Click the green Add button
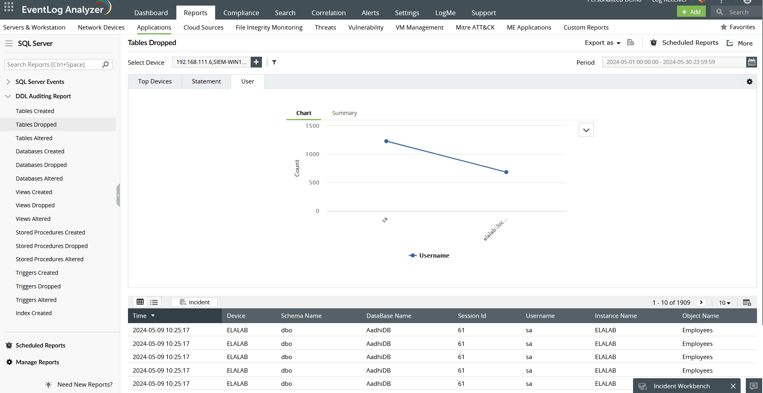 point(691,12)
